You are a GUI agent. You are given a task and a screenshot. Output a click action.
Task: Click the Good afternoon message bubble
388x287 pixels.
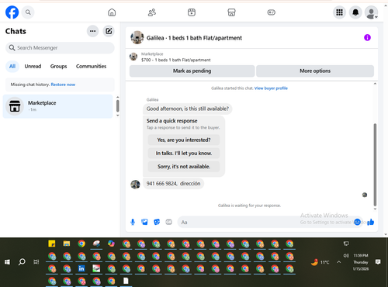pyautogui.click(x=188, y=109)
